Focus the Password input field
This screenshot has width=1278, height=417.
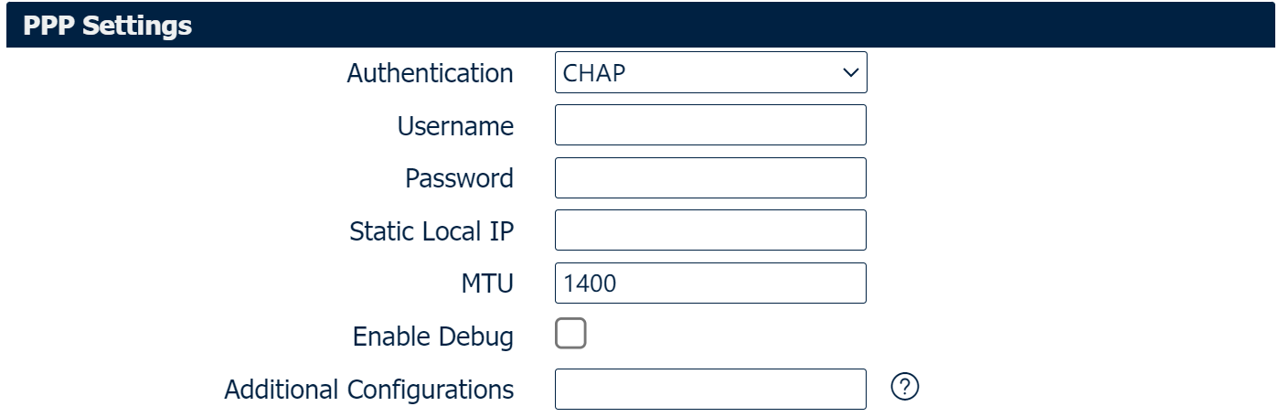[709, 178]
